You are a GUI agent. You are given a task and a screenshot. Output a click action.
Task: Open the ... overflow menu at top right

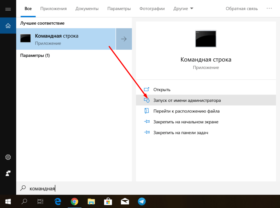(x=269, y=8)
